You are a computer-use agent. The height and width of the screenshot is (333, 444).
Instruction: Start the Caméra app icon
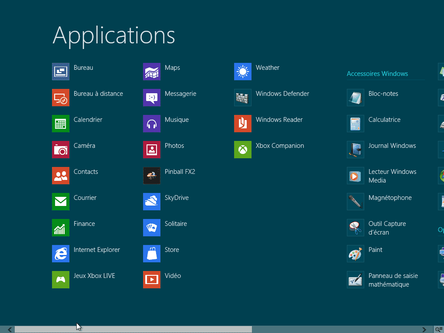[61, 150]
